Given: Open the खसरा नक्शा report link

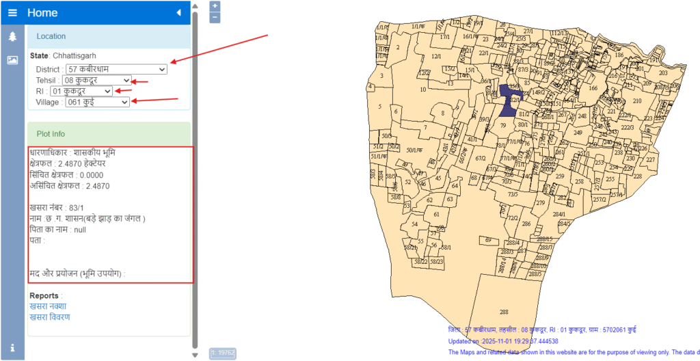Looking at the screenshot, I should tap(48, 306).
